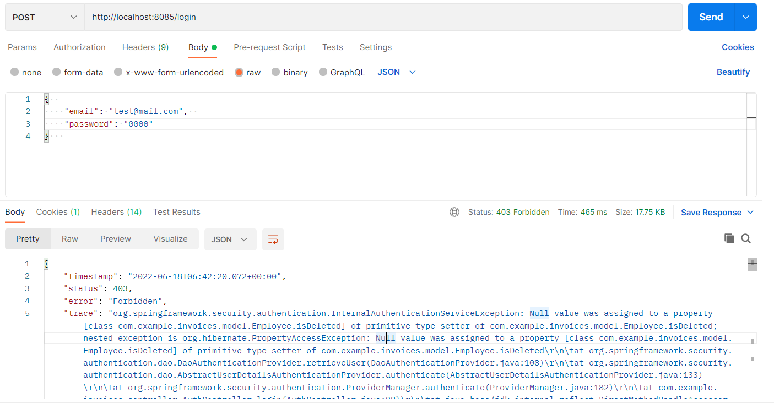The height and width of the screenshot is (403, 774).
Task: Open the Pre-request Script tab
Action: [269, 47]
